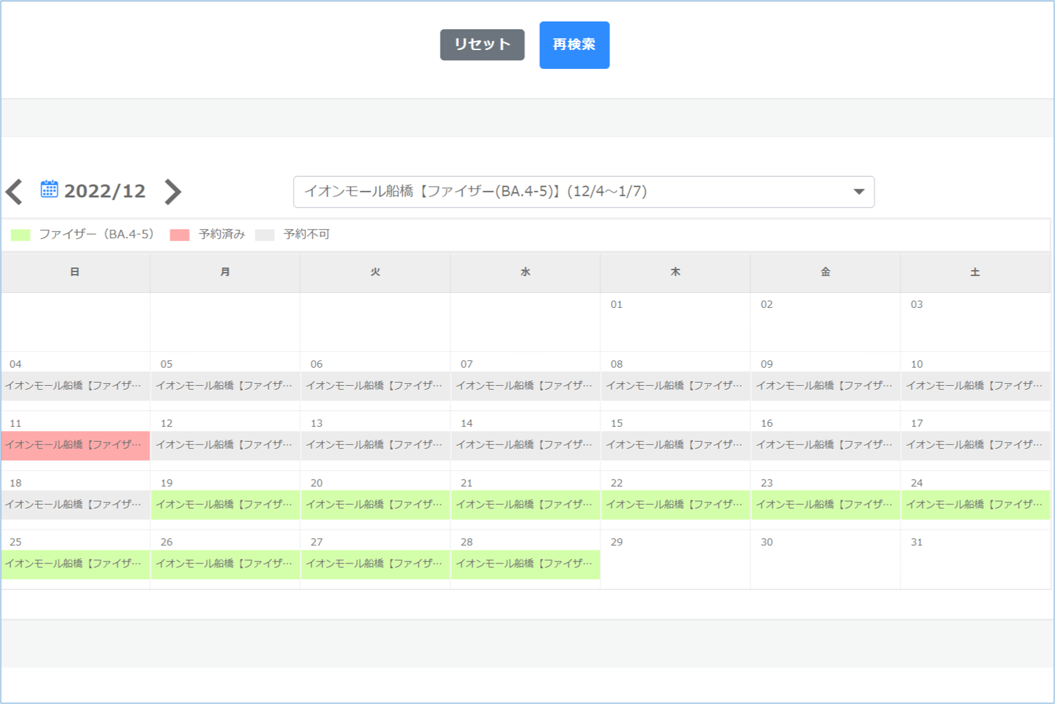Click unavailable slot on day 12
Image resolution: width=1055 pixels, height=704 pixels.
(x=225, y=446)
